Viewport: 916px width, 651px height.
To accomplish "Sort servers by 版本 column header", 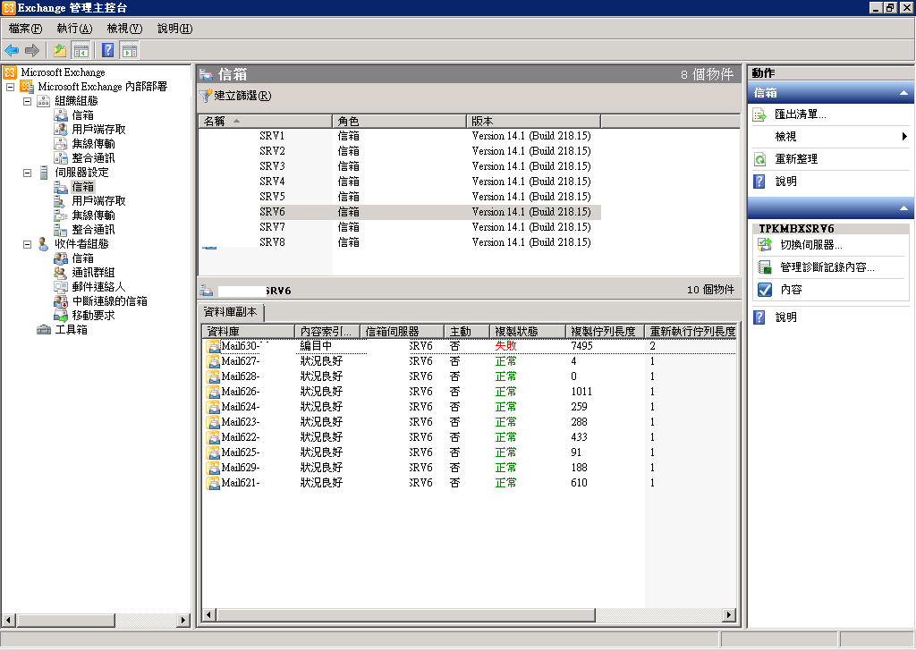I will pyautogui.click(x=533, y=121).
